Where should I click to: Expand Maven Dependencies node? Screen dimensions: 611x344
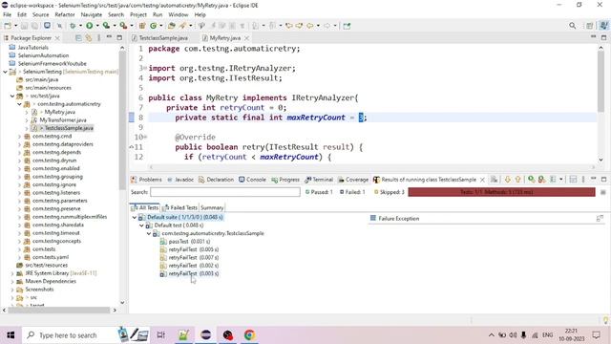12,281
